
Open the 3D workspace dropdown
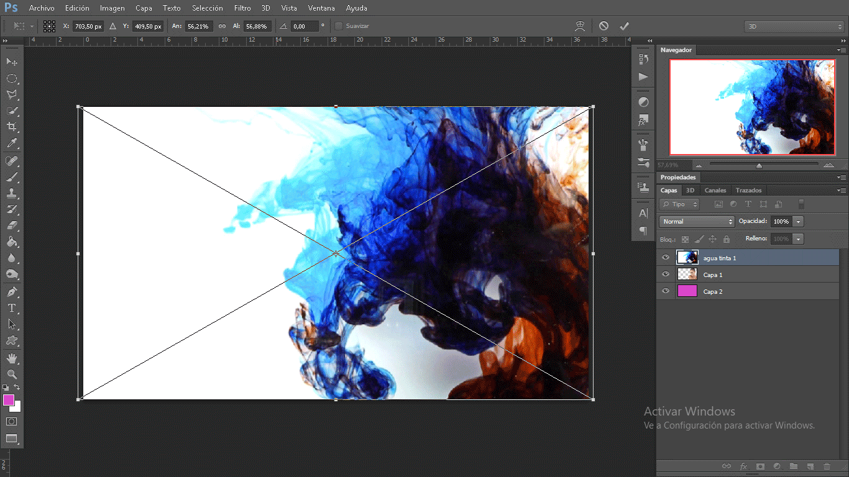coord(794,27)
